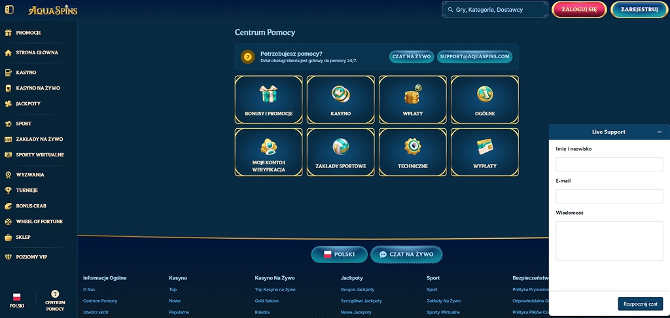Click the support@aquaspins.com email button
The width and height of the screenshot is (670, 318).
coord(474,56)
